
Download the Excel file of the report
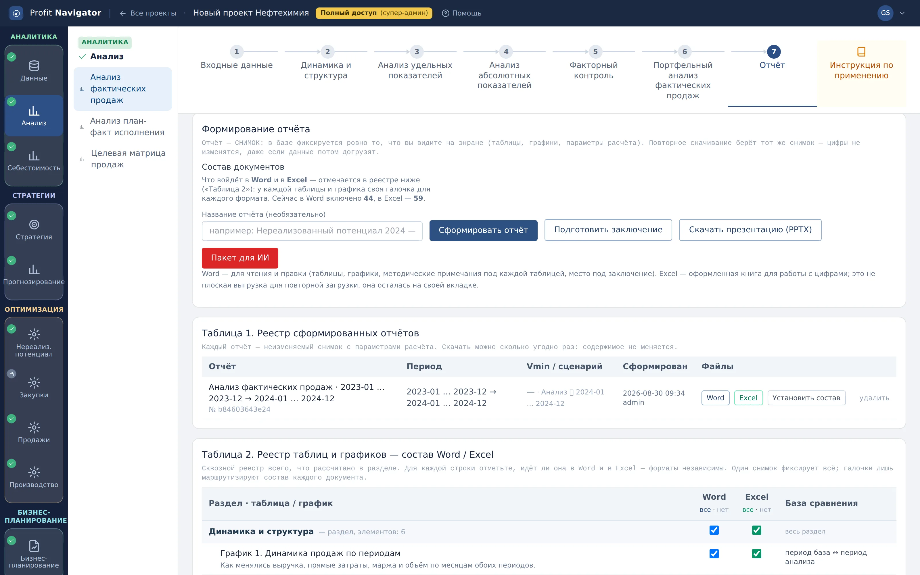748,398
